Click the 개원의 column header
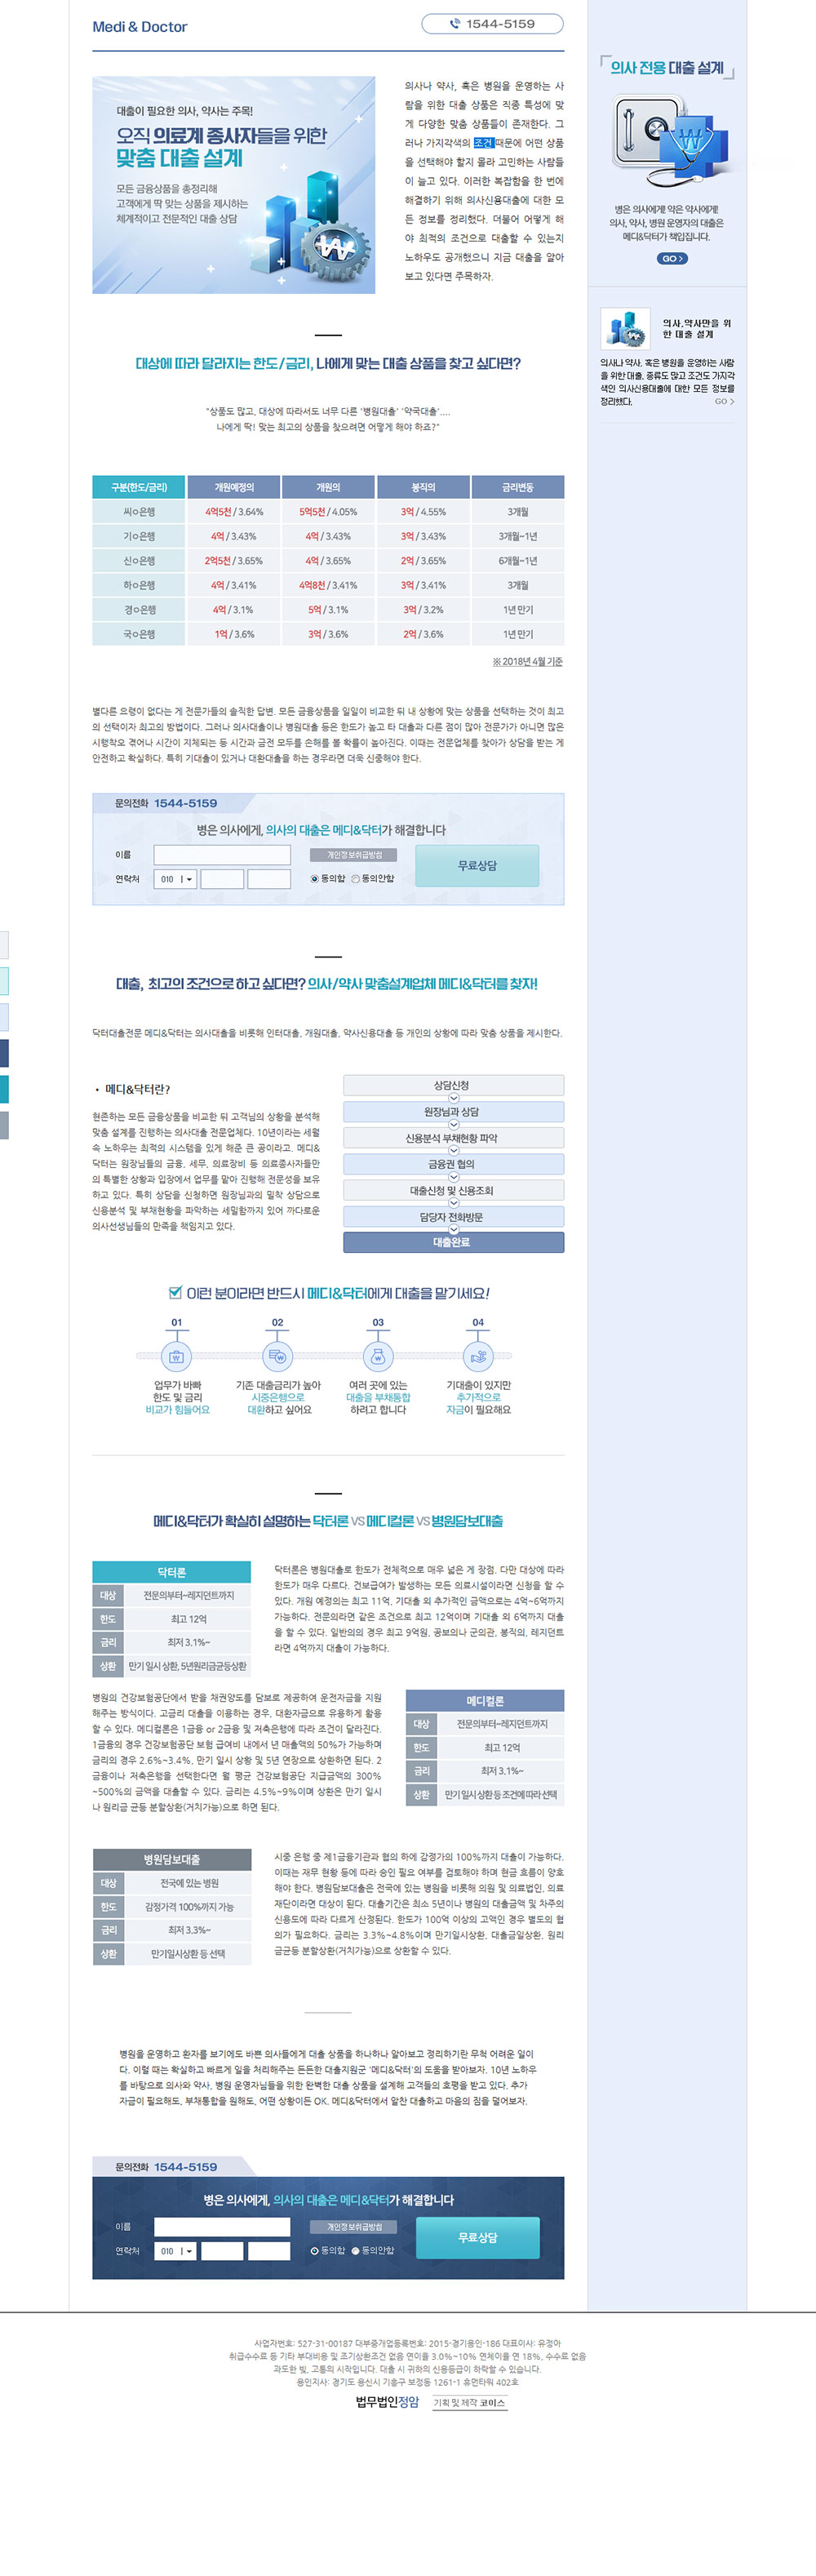816x2576 pixels. point(328,488)
